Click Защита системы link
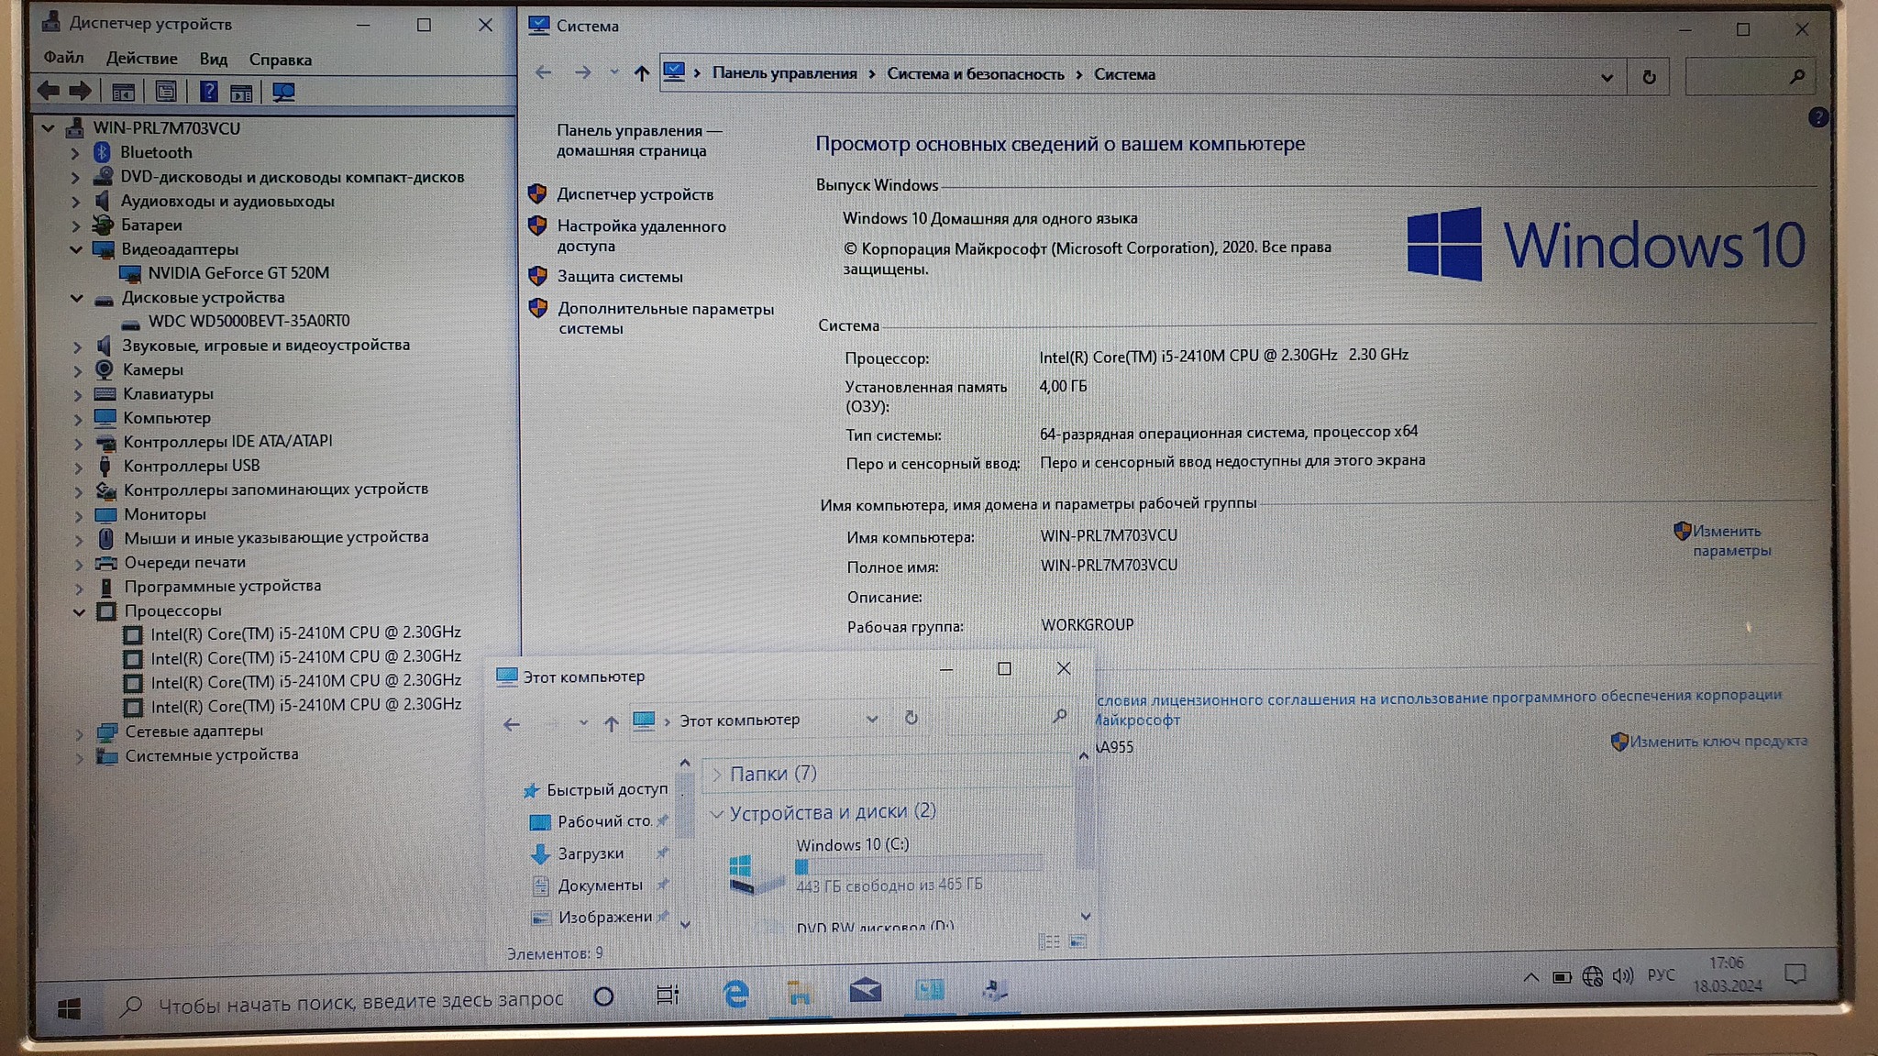The height and width of the screenshot is (1056, 1878). click(x=620, y=277)
